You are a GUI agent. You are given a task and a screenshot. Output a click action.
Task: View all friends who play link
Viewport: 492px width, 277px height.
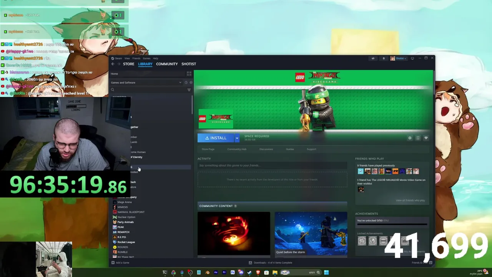410,200
